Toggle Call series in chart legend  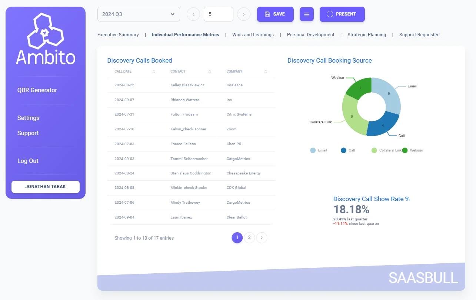(x=348, y=150)
